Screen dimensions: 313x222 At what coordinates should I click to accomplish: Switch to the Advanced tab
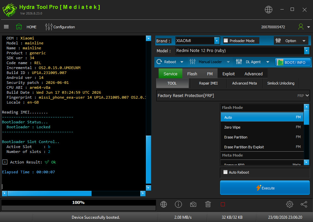(x=253, y=74)
